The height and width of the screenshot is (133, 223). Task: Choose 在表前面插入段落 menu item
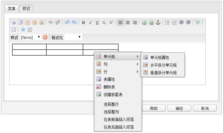(118, 119)
